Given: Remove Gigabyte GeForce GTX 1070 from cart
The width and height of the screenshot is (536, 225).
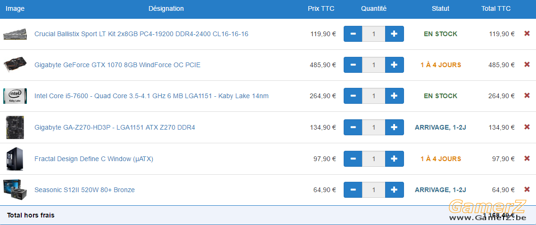Looking at the screenshot, I should tap(527, 64).
